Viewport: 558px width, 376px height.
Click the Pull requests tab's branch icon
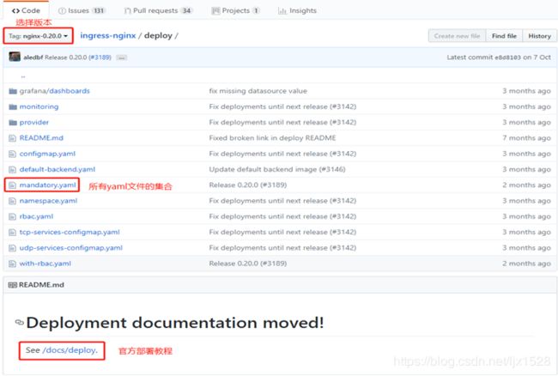point(127,10)
